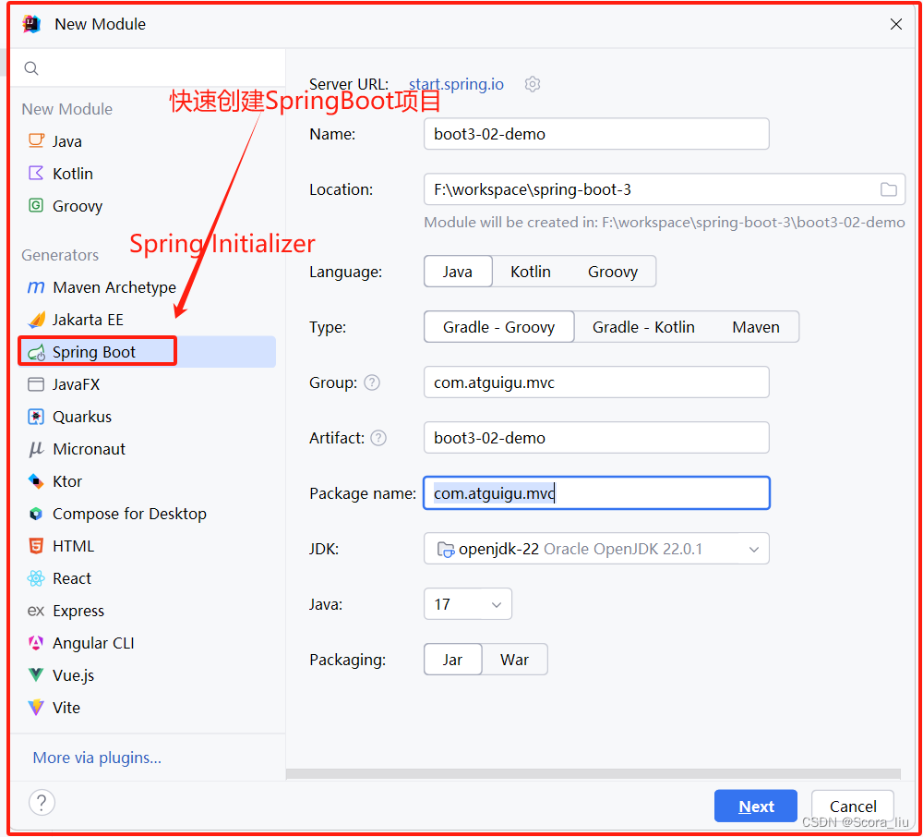Set Language to Java

point(458,272)
